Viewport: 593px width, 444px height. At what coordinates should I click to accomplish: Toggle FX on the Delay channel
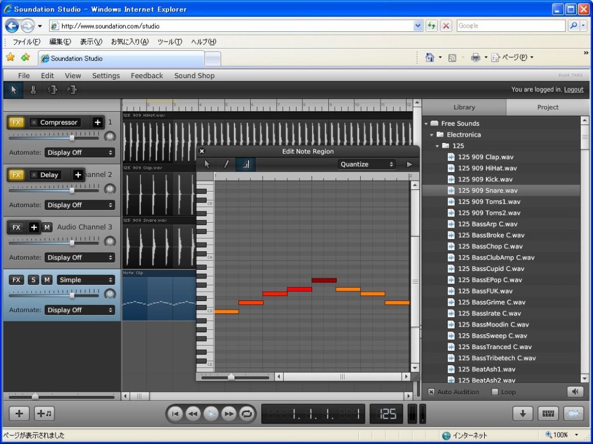pos(16,175)
